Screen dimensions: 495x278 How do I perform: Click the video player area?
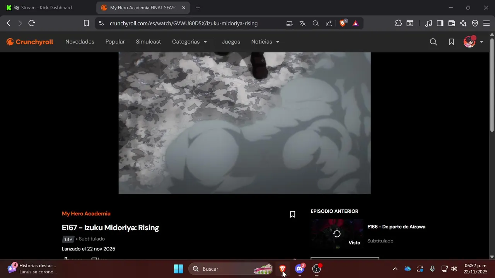click(244, 123)
